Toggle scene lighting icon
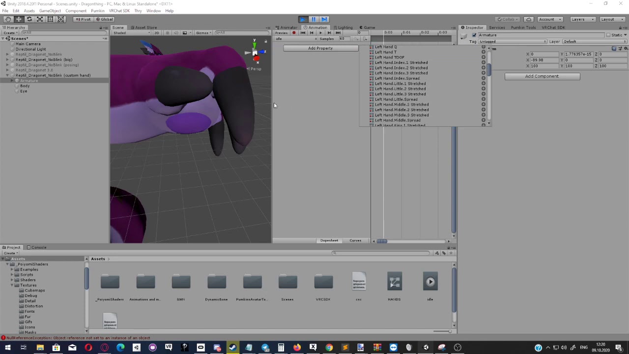Screen dimensions: 629x354 tap(168, 33)
